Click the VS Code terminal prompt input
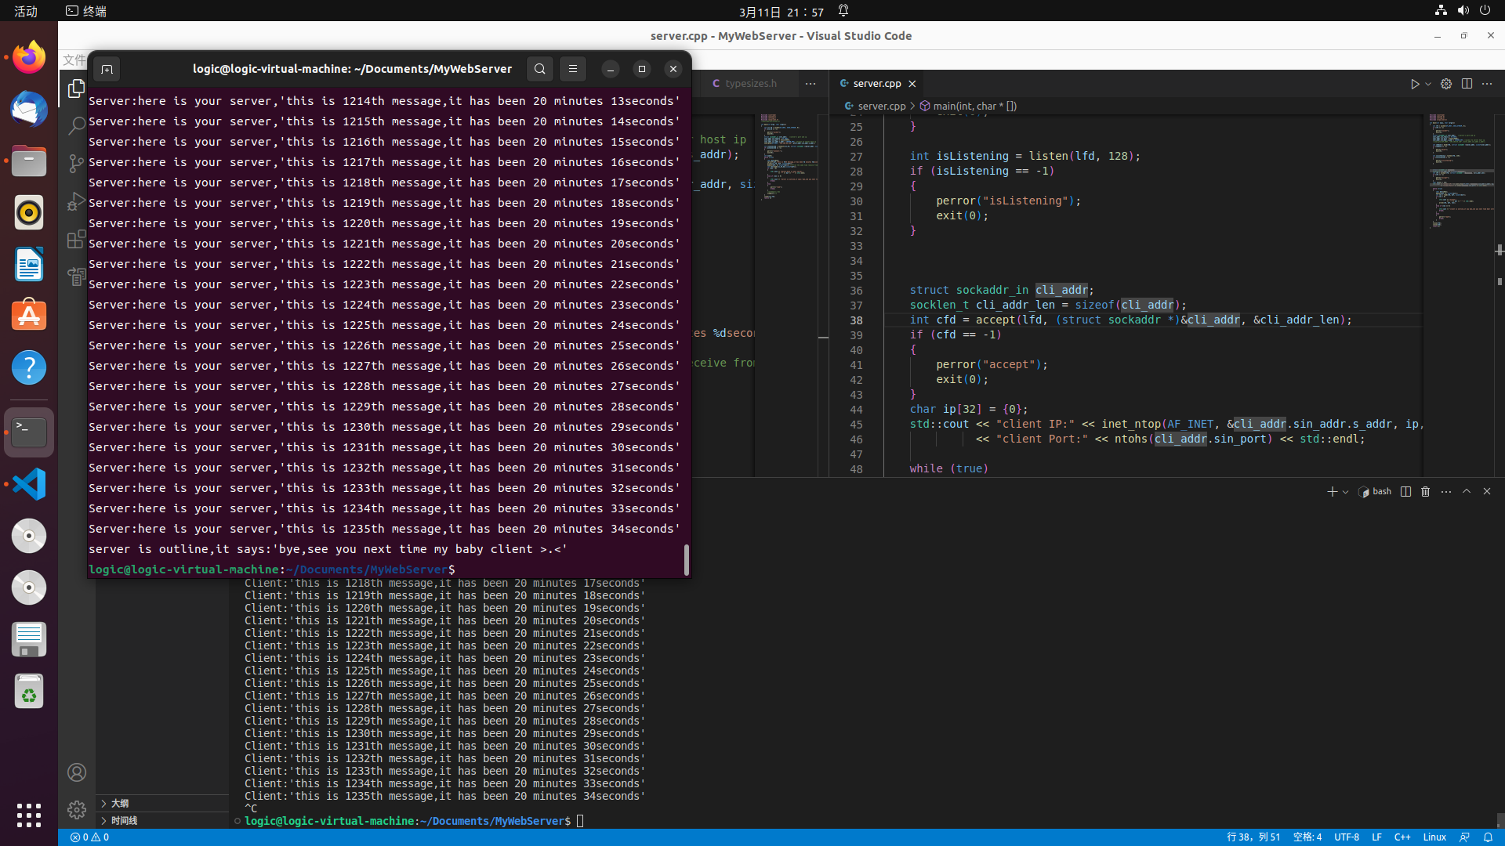1505x846 pixels. tap(580, 821)
